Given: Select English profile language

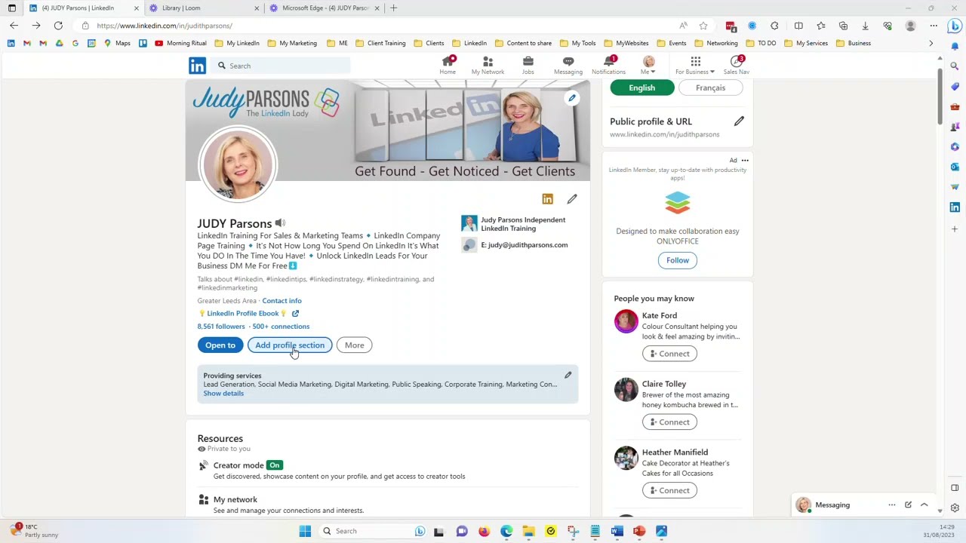Looking at the screenshot, I should click(x=642, y=87).
